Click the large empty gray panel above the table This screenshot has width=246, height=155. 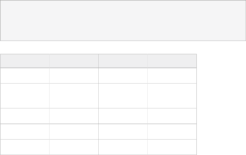(123, 20)
